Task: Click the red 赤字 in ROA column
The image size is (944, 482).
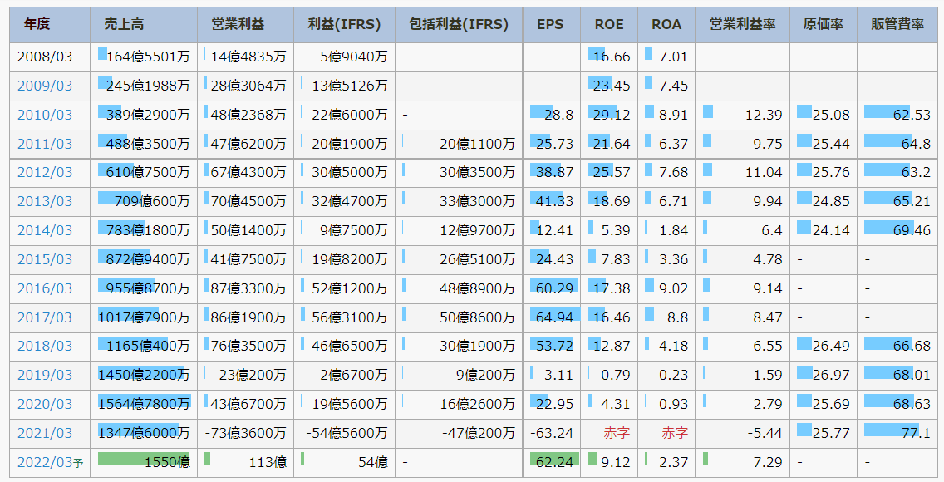Action: pos(675,433)
